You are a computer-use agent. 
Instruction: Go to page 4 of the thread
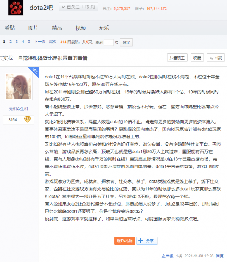pyautogui.click(x=23, y=42)
